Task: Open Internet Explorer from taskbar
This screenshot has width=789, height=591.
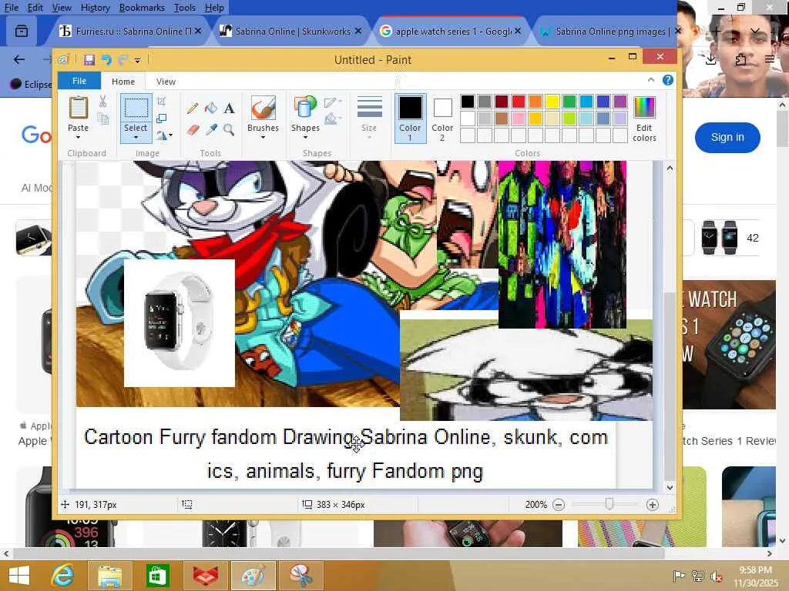Action: tap(62, 576)
